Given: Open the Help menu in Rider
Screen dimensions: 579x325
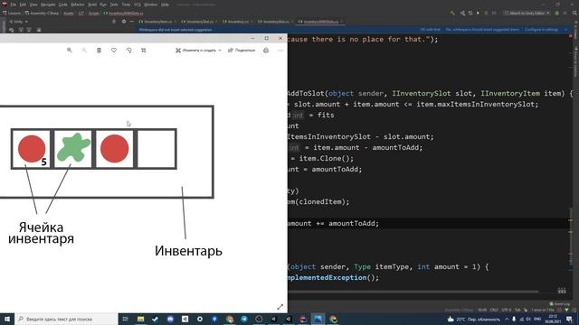Looking at the screenshot, I should (x=165, y=5).
